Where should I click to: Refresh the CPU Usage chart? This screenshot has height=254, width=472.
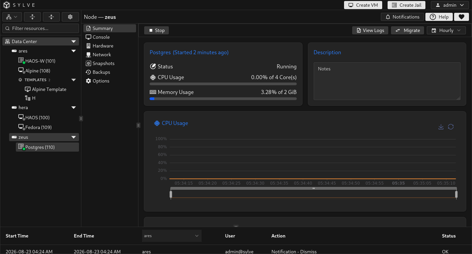[451, 127]
